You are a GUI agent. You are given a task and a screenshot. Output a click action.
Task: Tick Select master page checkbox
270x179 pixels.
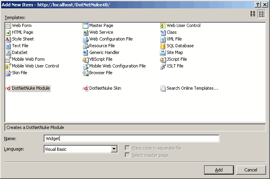coord(127,155)
